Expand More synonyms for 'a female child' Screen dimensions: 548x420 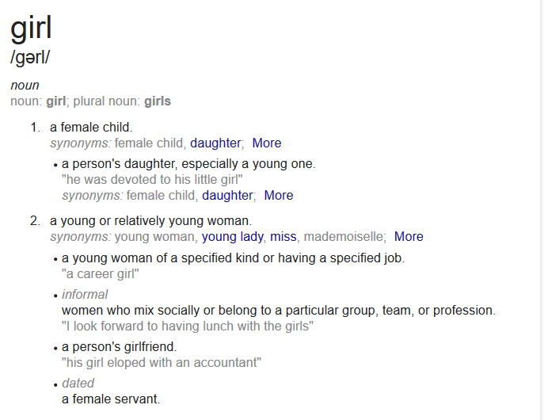(267, 143)
